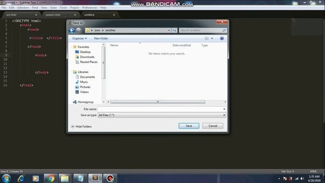Open the Save as type combo box

click(x=162, y=115)
